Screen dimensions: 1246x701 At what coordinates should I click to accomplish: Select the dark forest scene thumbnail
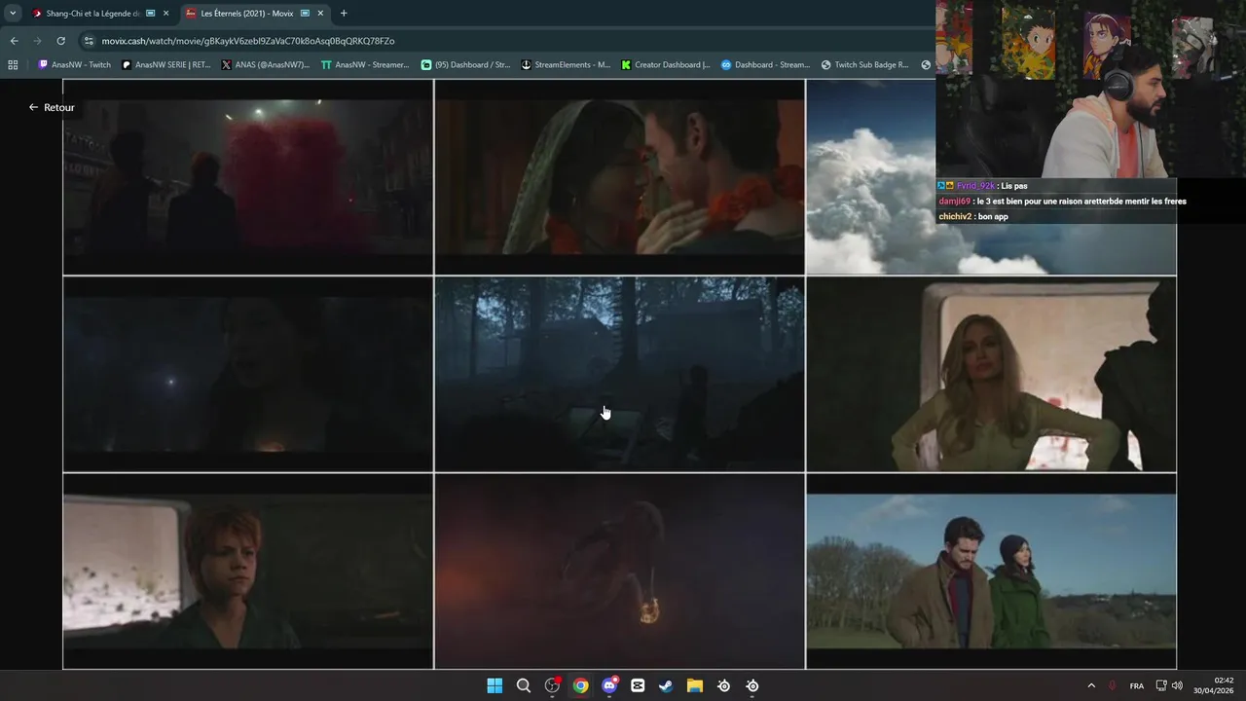620,374
